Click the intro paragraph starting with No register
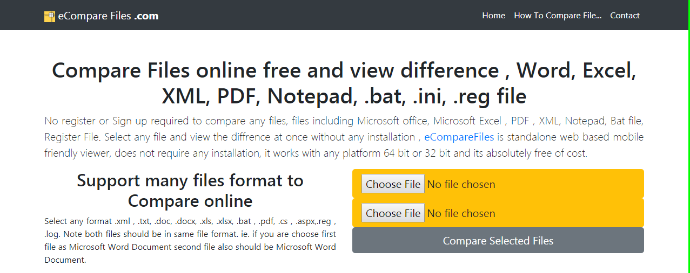The height and width of the screenshot is (273, 690). (344, 137)
